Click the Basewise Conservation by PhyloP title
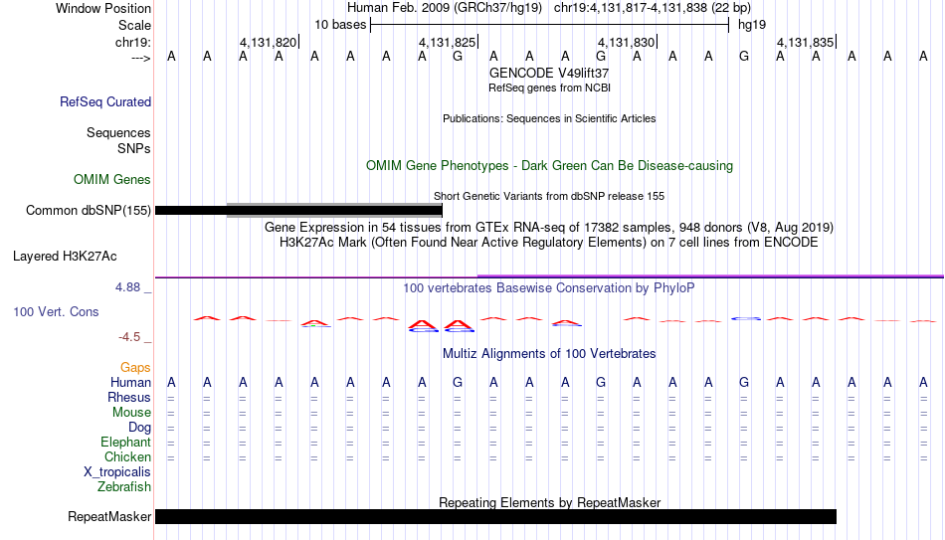945x540 pixels. point(549,288)
